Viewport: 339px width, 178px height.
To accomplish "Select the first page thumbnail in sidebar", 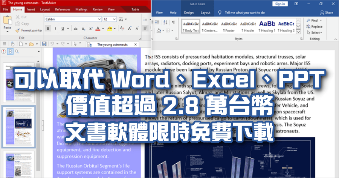I will 18,83.
